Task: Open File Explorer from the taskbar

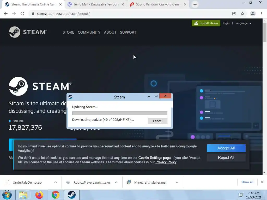Action: (23, 195)
